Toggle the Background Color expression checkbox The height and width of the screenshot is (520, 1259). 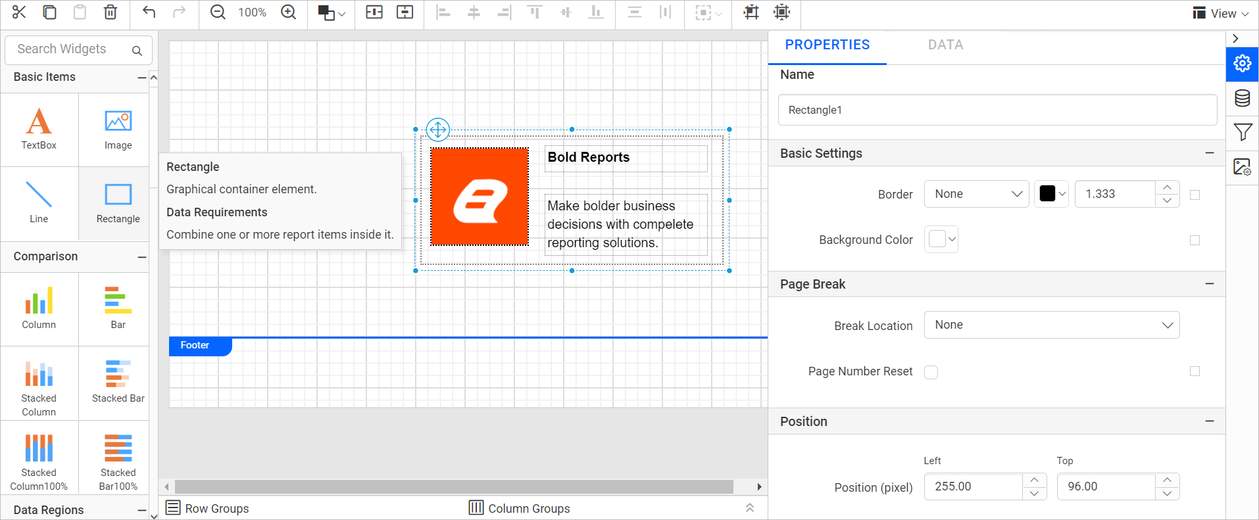[1195, 240]
